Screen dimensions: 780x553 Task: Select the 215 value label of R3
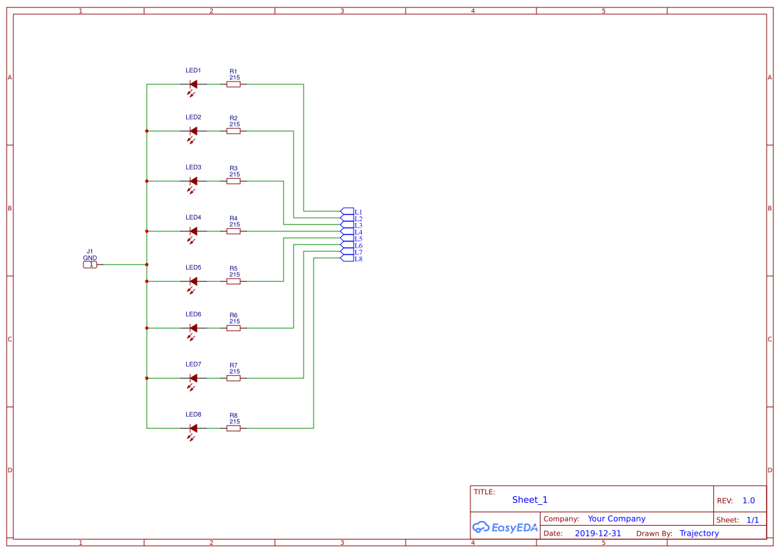(x=234, y=173)
